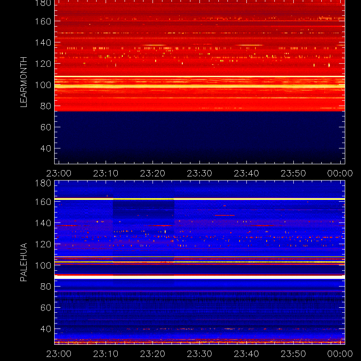Screen dimensions: 361x361
Task: Click 23:20 time label of Learmonth spectrogram
Action: [x=153, y=173]
